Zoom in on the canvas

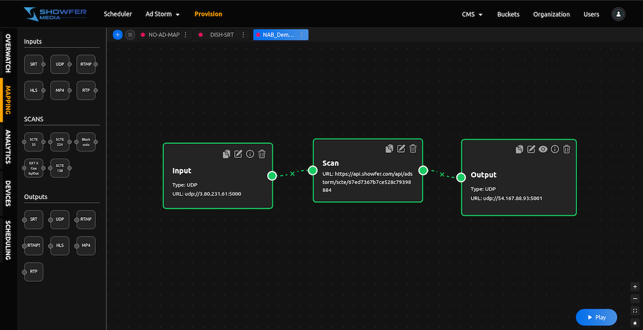635,287
